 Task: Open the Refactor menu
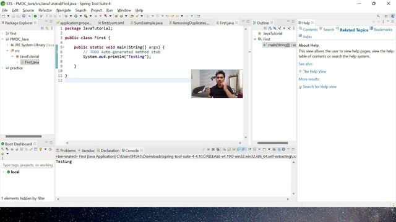(x=45, y=10)
